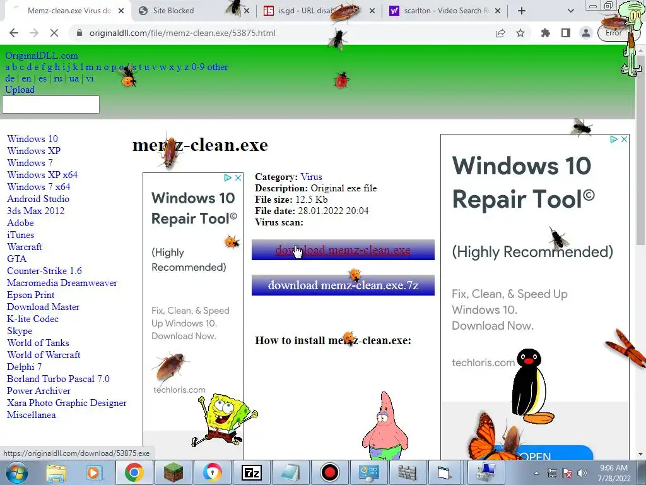Open the Chrome profile avatar
646x485 pixels.
[585, 33]
